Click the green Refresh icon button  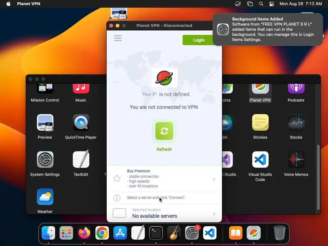(164, 131)
